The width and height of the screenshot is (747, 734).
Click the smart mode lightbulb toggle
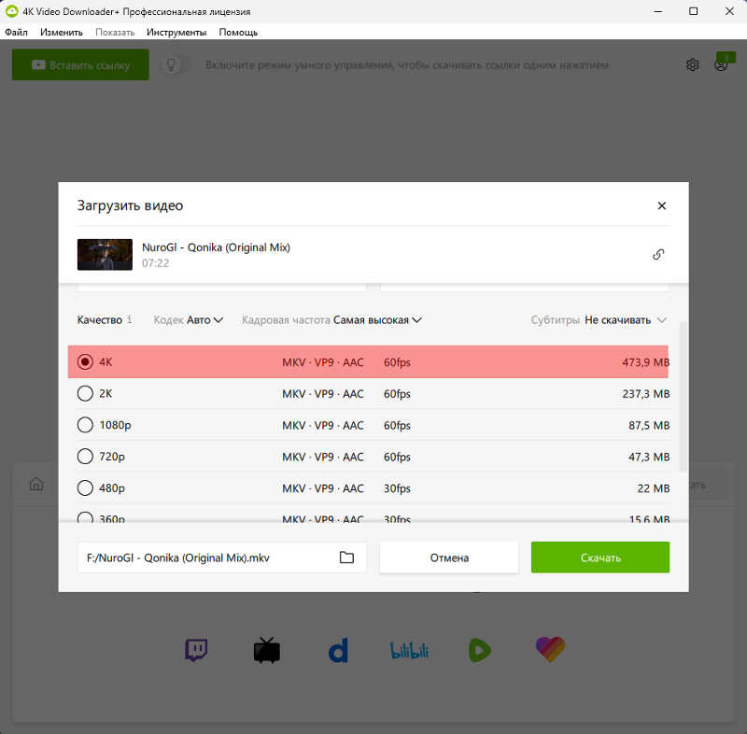(176, 64)
